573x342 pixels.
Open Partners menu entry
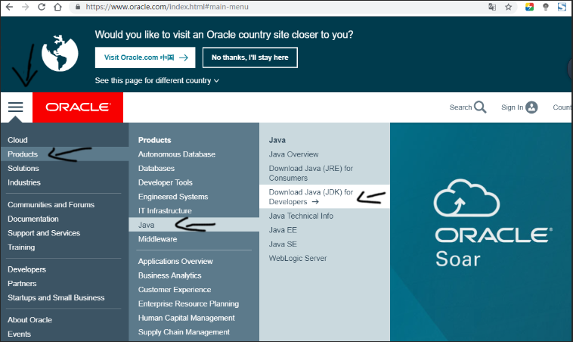[22, 284]
